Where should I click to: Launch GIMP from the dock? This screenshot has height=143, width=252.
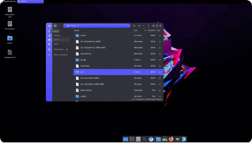(x=178, y=139)
